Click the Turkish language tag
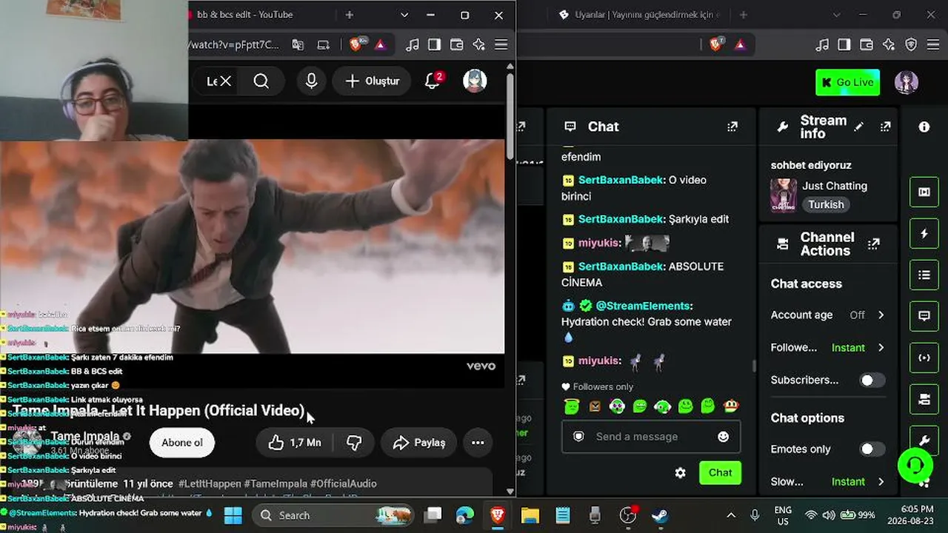The image size is (948, 533). [826, 204]
